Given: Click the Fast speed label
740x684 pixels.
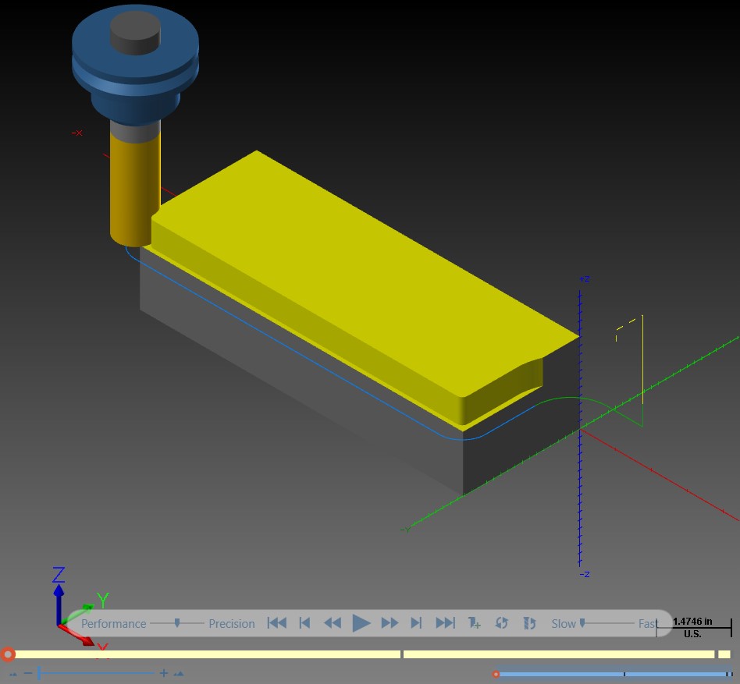Looking at the screenshot, I should (x=648, y=624).
